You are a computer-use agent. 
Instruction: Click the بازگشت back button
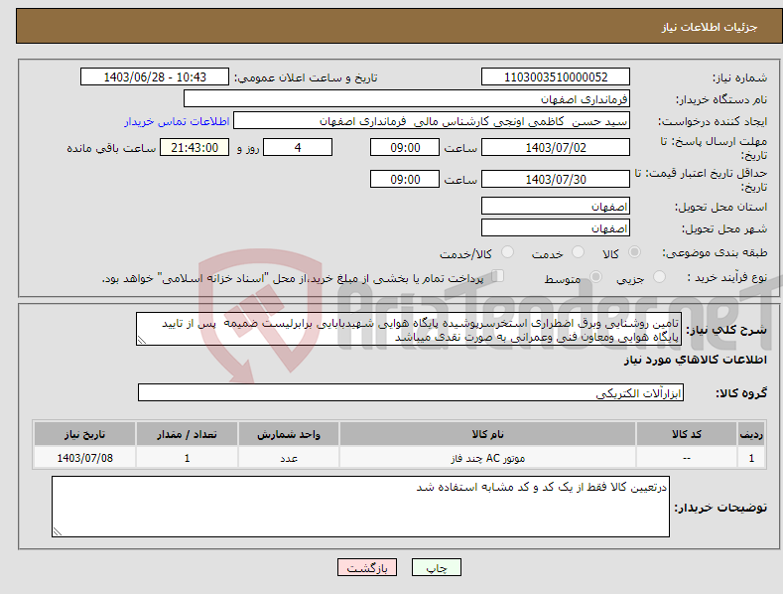[367, 567]
